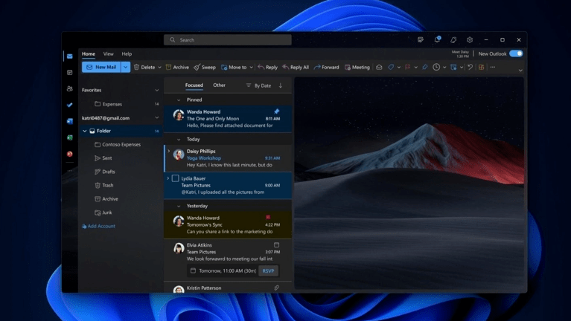Launch Excel from the left sidebar
The height and width of the screenshot is (321, 571).
pyautogui.click(x=69, y=137)
